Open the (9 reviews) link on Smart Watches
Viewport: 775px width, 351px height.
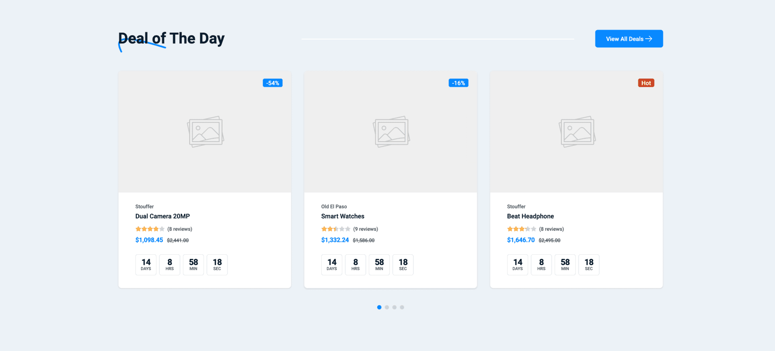pyautogui.click(x=365, y=229)
